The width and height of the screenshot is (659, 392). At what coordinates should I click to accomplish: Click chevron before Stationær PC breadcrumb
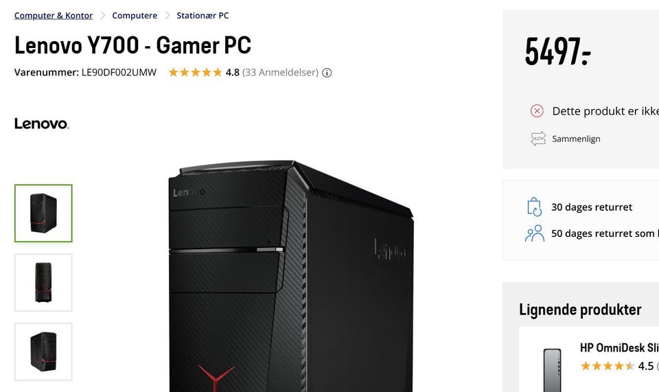click(167, 16)
